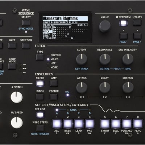Image resolution: width=145 pixels, height=145 pixels.
Task: Select the PERFORM home button
Action: click(123, 23)
